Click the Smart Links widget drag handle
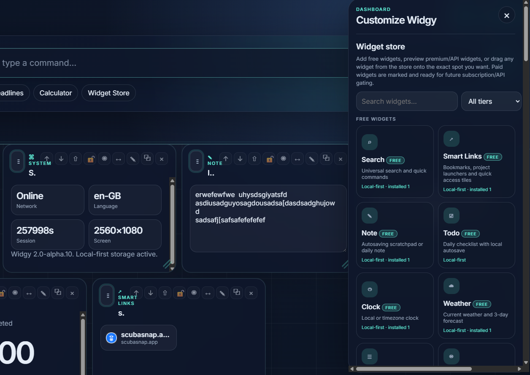Image resolution: width=530 pixels, height=375 pixels. pos(108,295)
